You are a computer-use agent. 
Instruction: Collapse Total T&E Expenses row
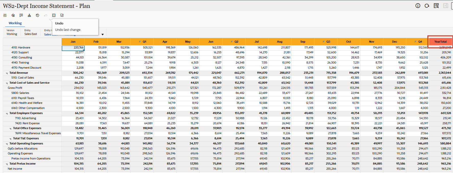10,139
